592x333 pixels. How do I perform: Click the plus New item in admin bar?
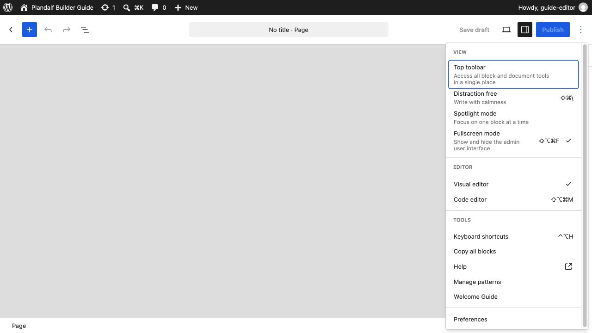click(186, 7)
